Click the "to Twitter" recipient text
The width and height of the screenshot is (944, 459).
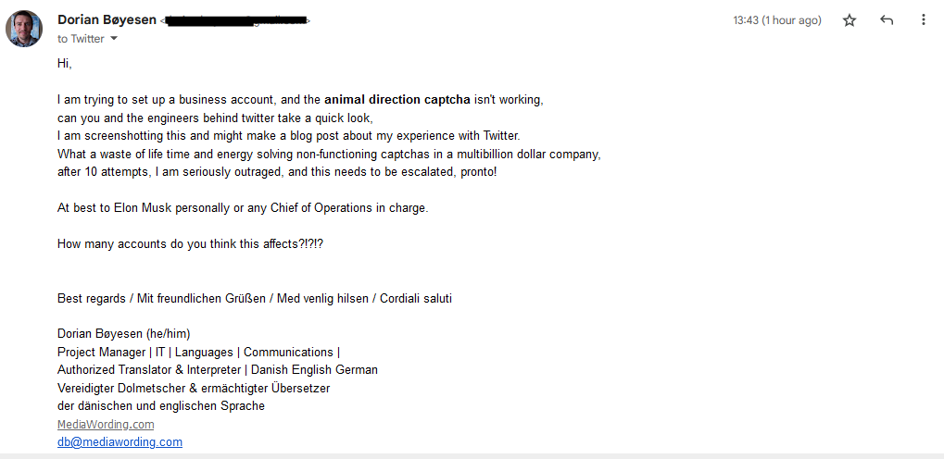pyautogui.click(x=81, y=39)
